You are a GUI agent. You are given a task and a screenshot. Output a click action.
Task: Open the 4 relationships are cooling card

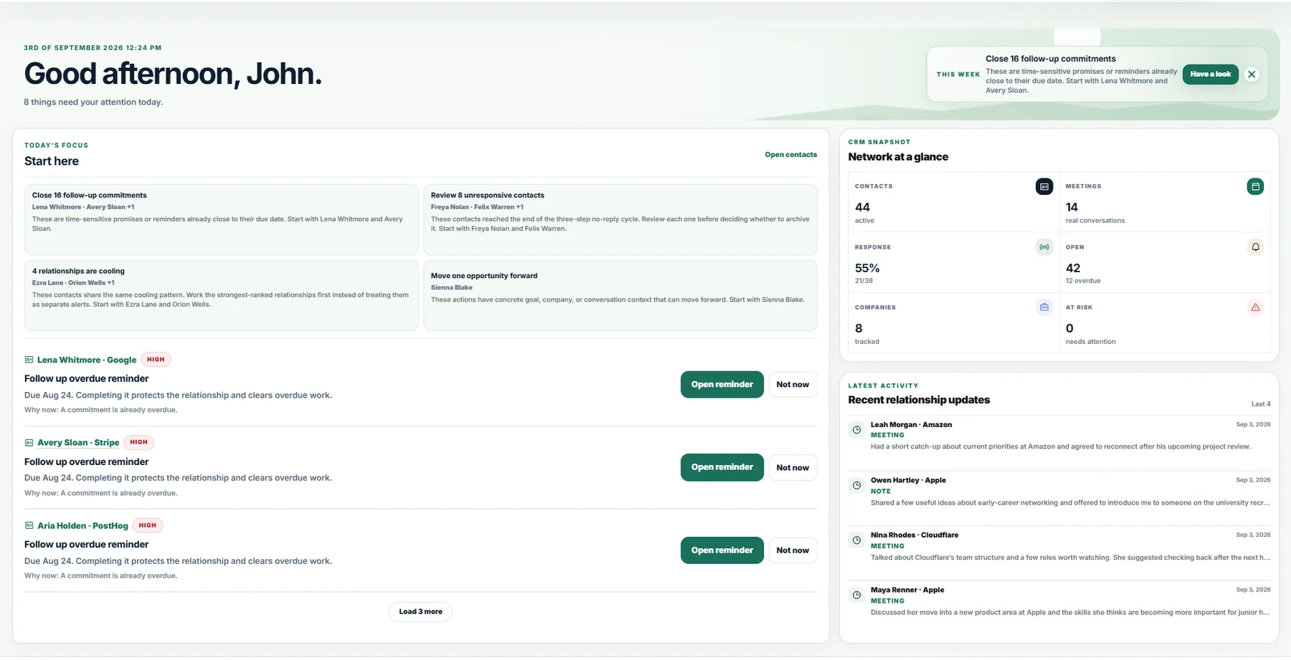pyautogui.click(x=221, y=295)
